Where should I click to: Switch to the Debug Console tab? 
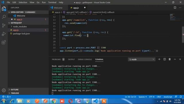(x=85, y=60)
